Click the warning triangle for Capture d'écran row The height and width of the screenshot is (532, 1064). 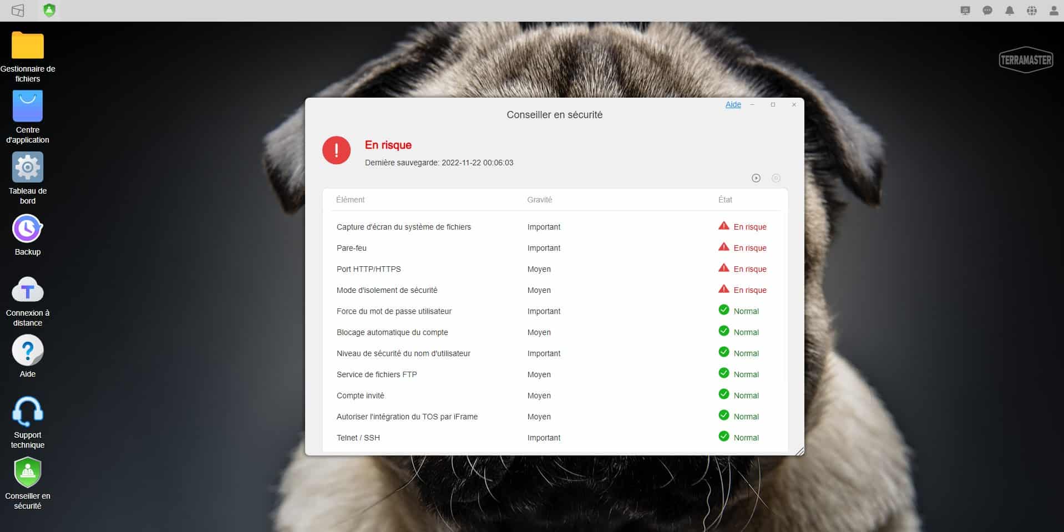point(724,226)
